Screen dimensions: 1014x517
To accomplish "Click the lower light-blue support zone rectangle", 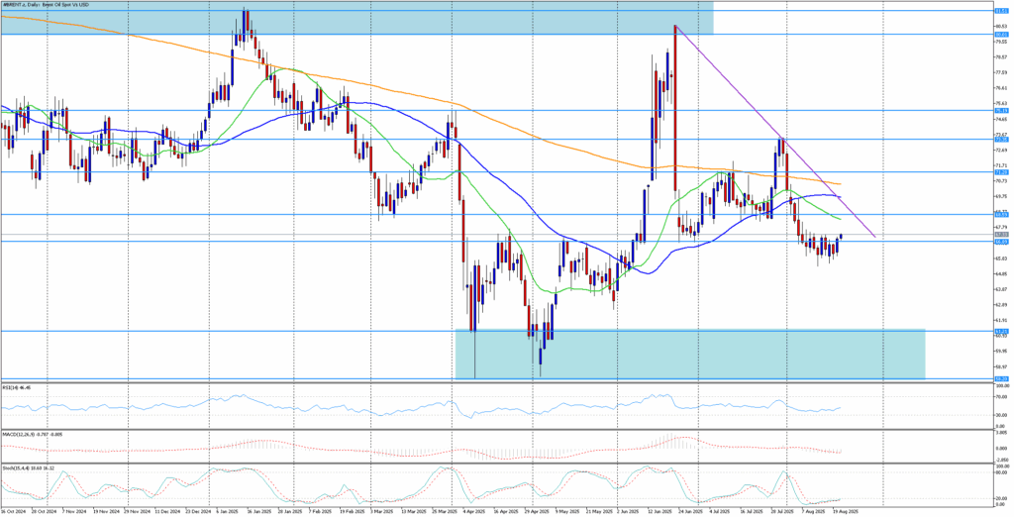I will coord(690,355).
